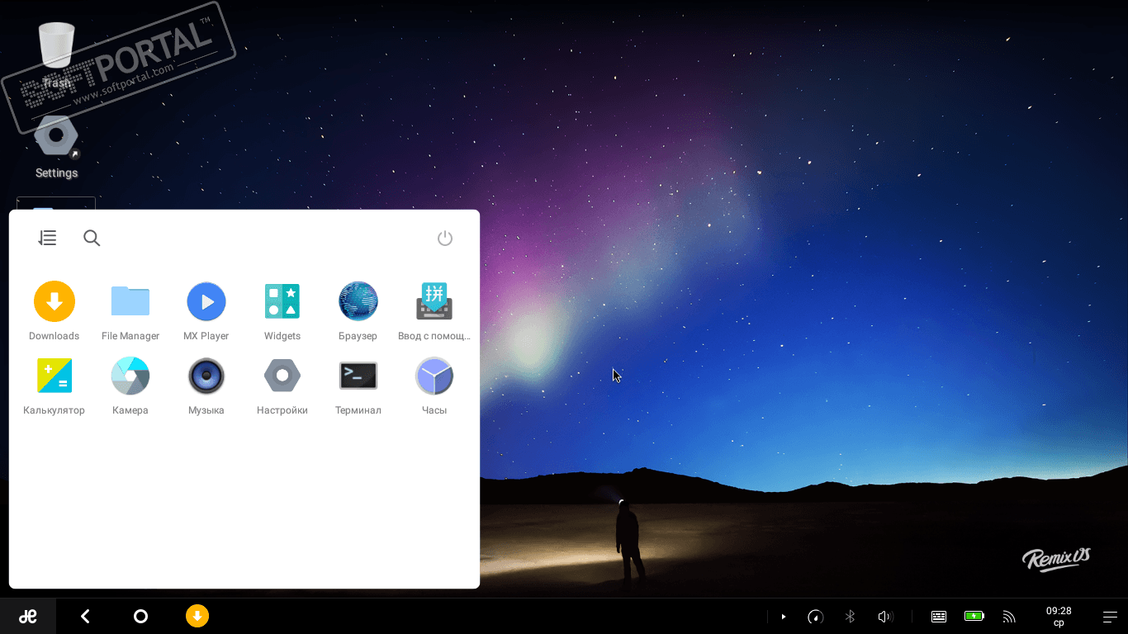The width and height of the screenshot is (1128, 634).
Task: Open the notification panel menu icon
Action: coord(1111,617)
